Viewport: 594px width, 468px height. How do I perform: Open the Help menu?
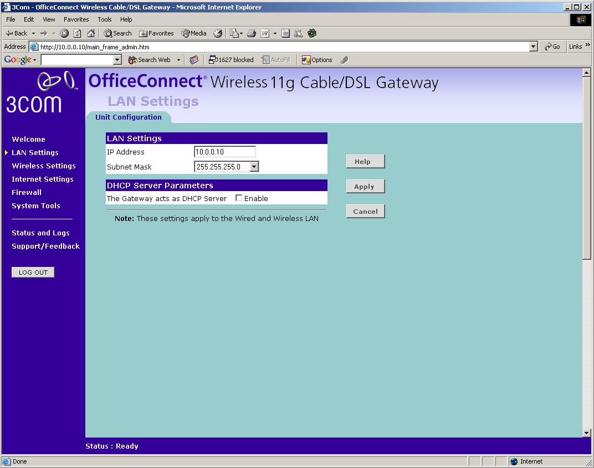click(126, 19)
